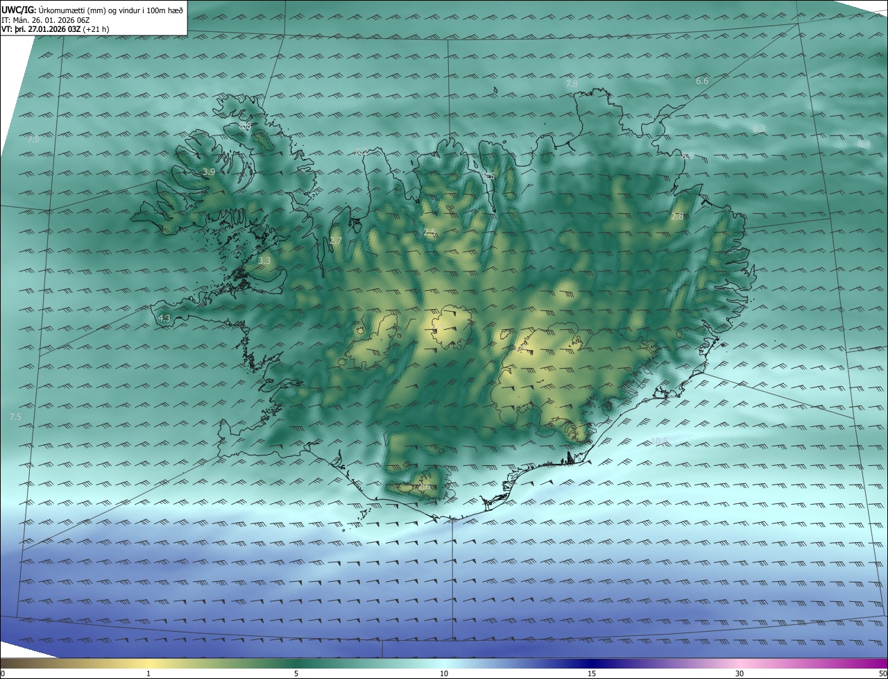This screenshot has height=679, width=888.
Task: Click the 8.3 value label on the map
Action: coord(759,129)
